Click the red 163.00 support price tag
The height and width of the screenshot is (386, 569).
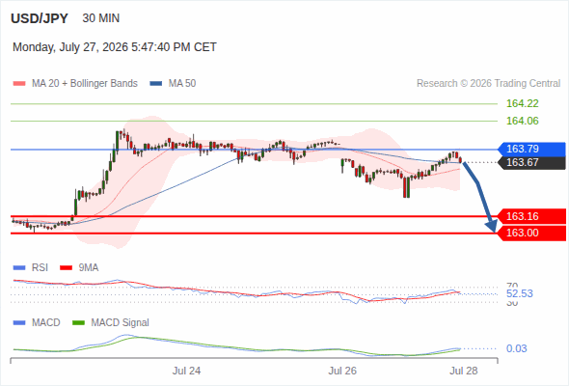coord(531,233)
